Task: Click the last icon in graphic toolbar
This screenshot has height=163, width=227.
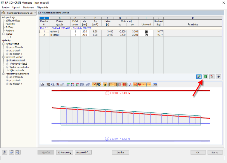Action: pyautogui.click(x=155, y=85)
